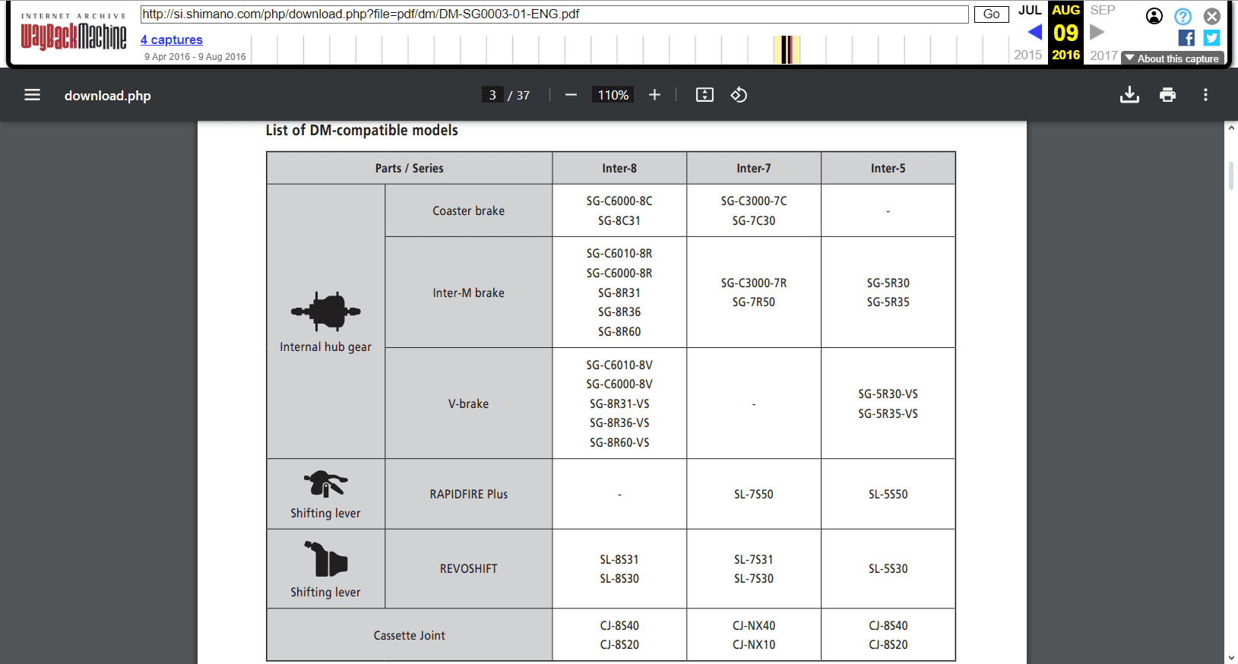Zoom out of the PDF document
1238x664 pixels.
click(x=571, y=95)
